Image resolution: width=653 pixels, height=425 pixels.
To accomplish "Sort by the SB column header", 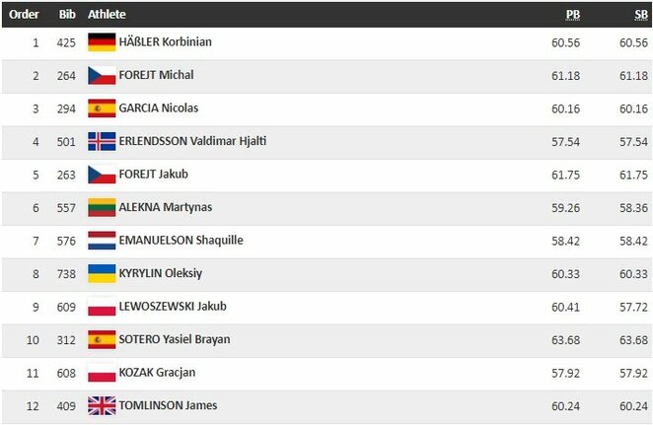I will tap(640, 15).
